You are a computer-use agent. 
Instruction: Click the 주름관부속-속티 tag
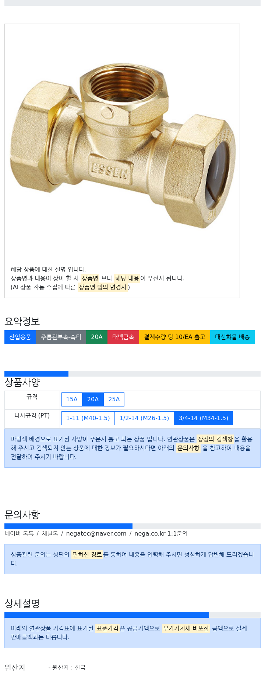pyautogui.click(x=61, y=337)
